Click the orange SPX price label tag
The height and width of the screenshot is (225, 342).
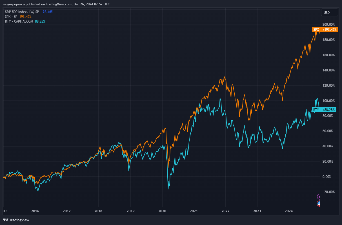point(316,30)
